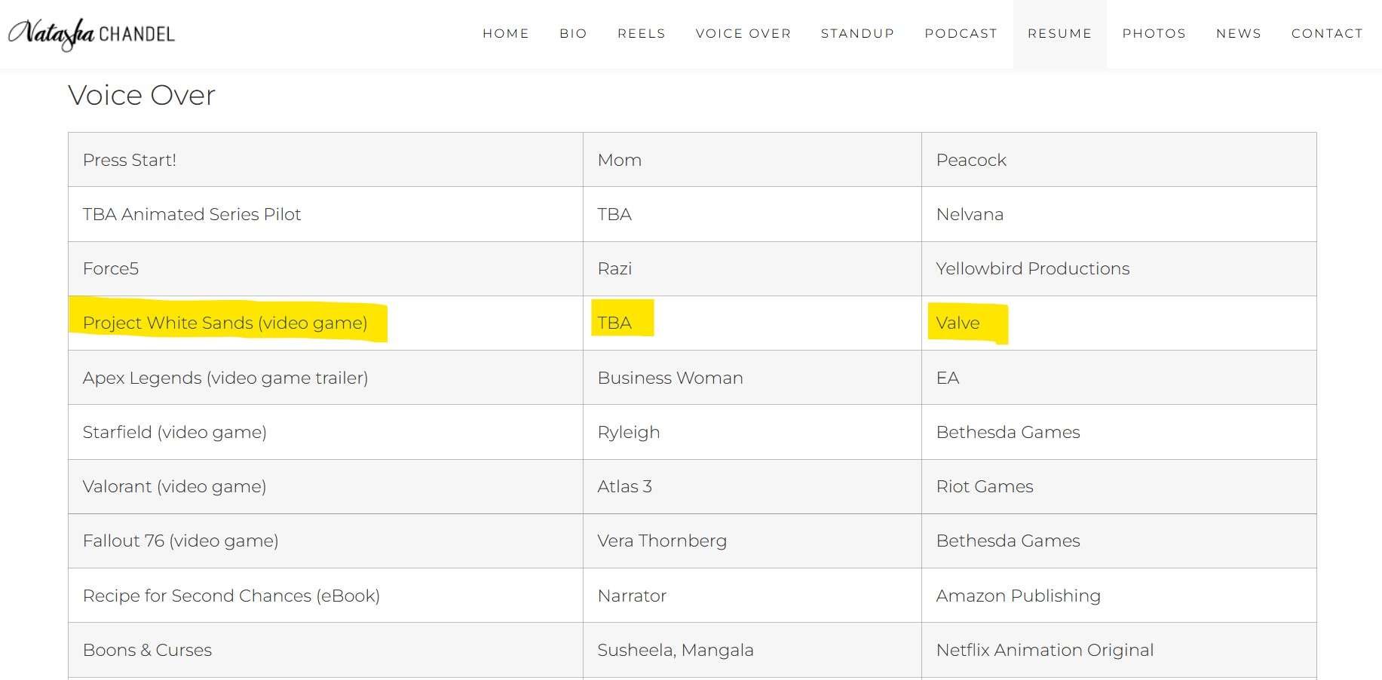Screen dimensions: 1382x680
Task: Click the Natasha Chandel logo
Action: tap(91, 34)
